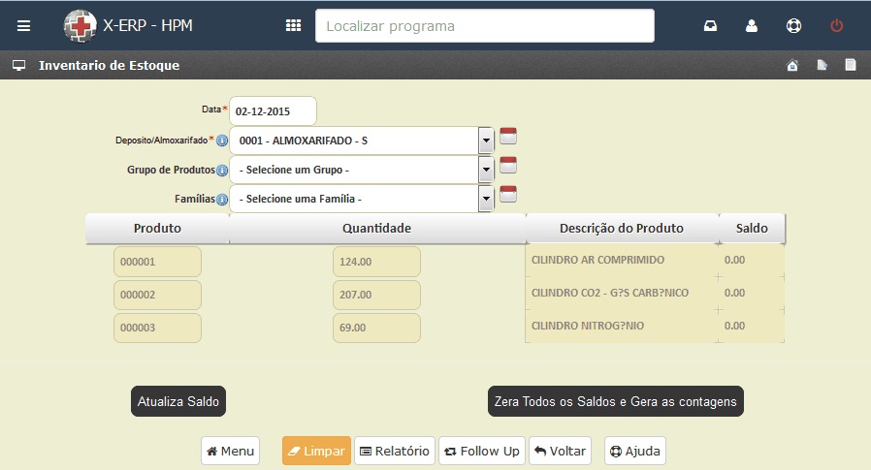Click the Voltar button
Image resolution: width=871 pixels, height=470 pixels.
tap(560, 451)
